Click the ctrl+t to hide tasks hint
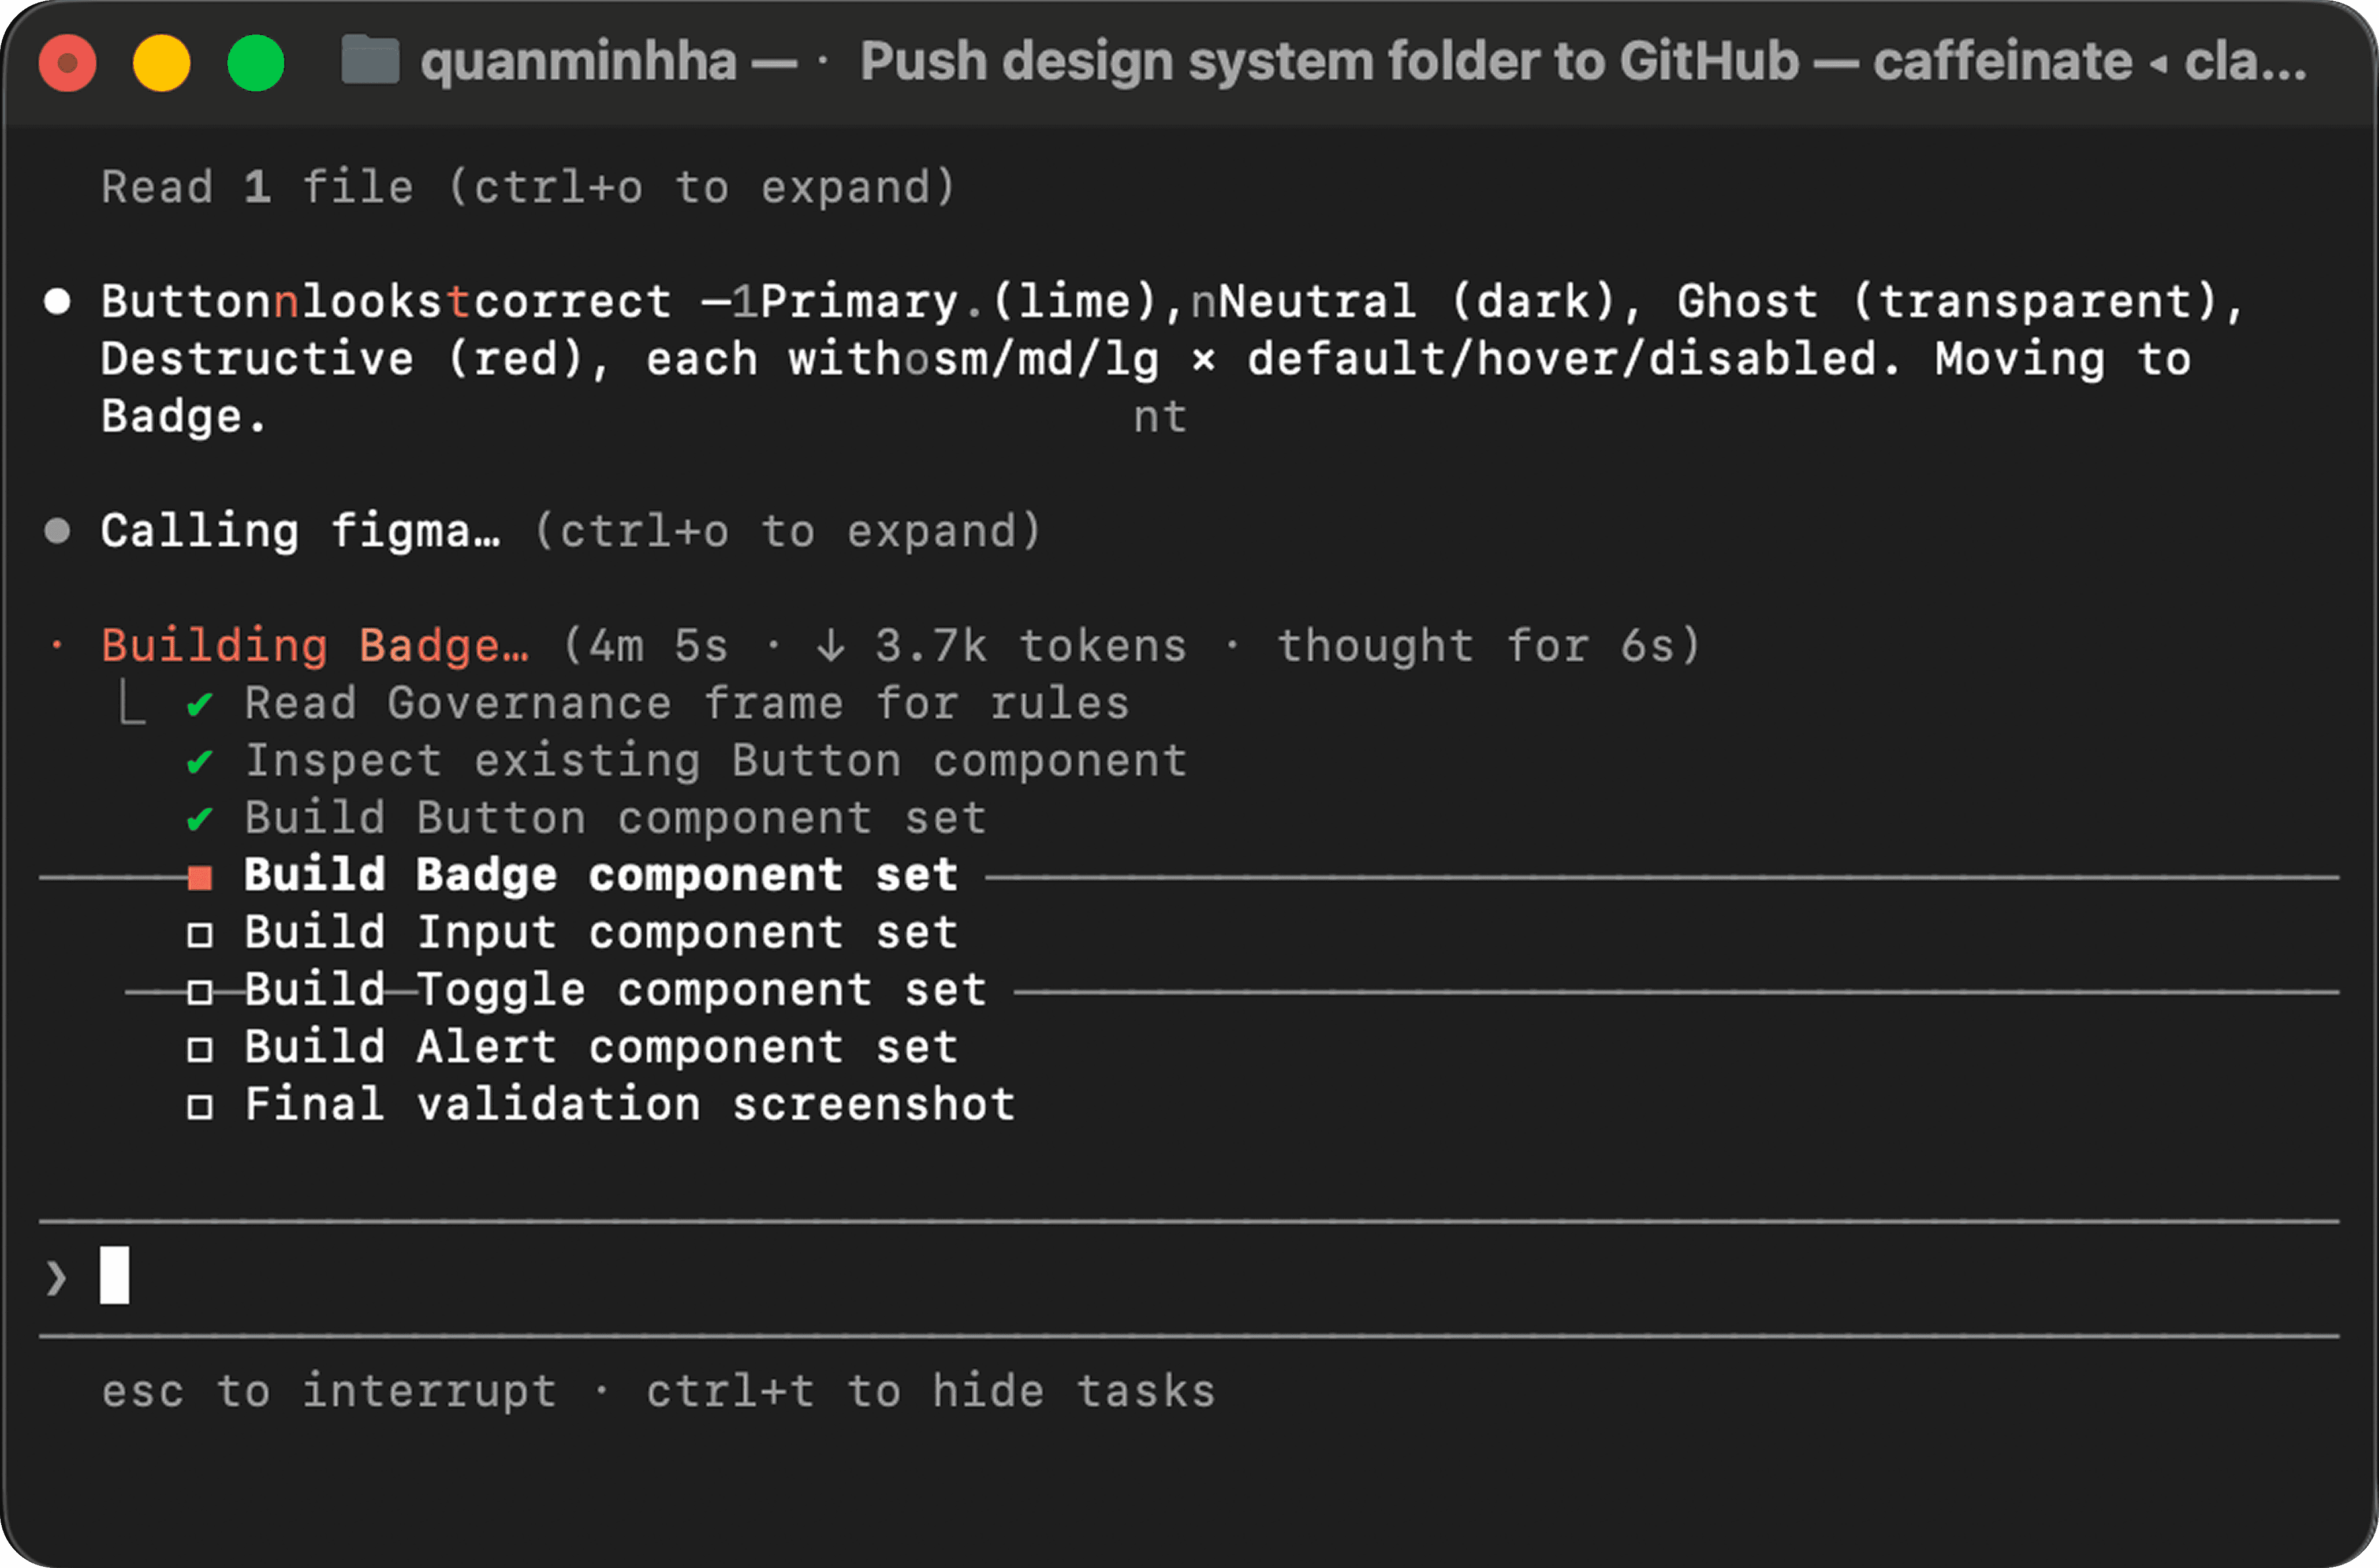Screen dimensions: 2379x1568 click(x=930, y=1391)
